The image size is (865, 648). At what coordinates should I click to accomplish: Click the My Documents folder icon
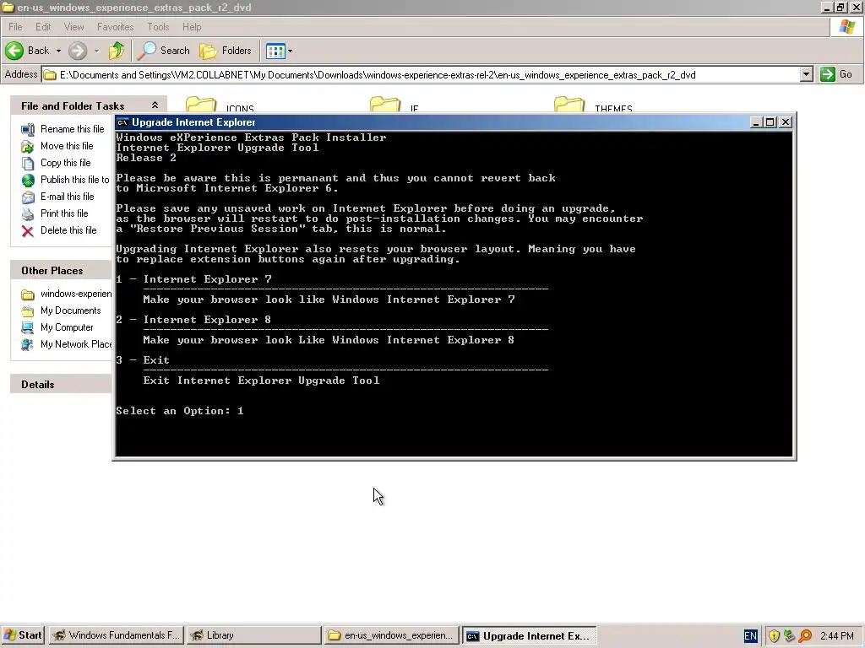28,311
